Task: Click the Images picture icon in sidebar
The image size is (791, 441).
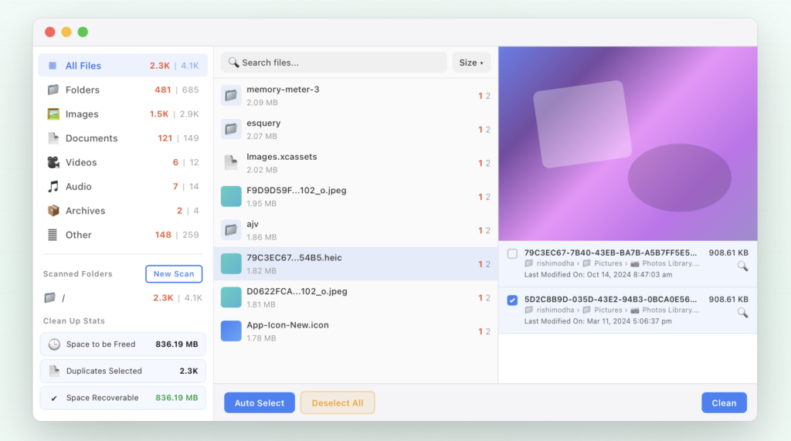Action: click(53, 114)
